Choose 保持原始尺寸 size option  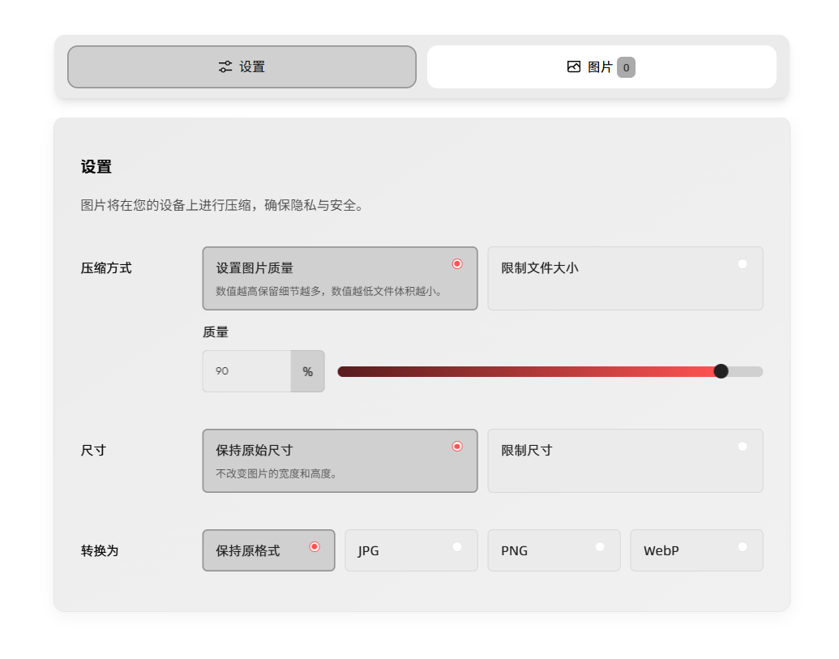pos(340,460)
